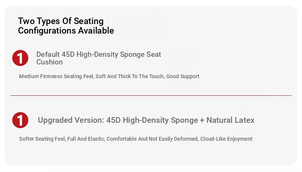Screen dimensions: 302x172
Task: Click the red number badge beside Default 45D option
Action: (x=20, y=58)
